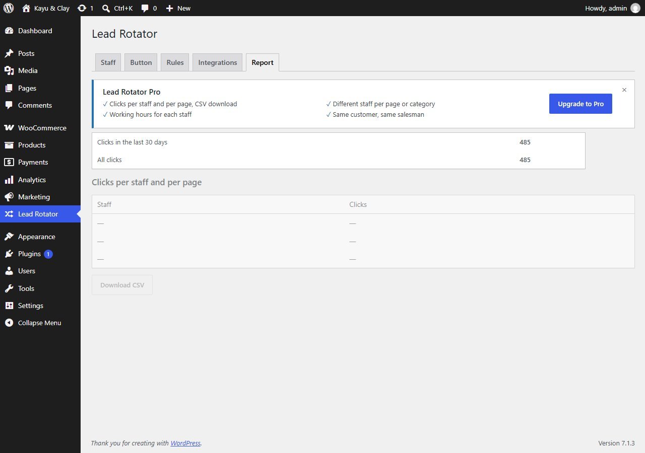Click the Analytics bar chart icon
This screenshot has height=453, width=645.
9,180
